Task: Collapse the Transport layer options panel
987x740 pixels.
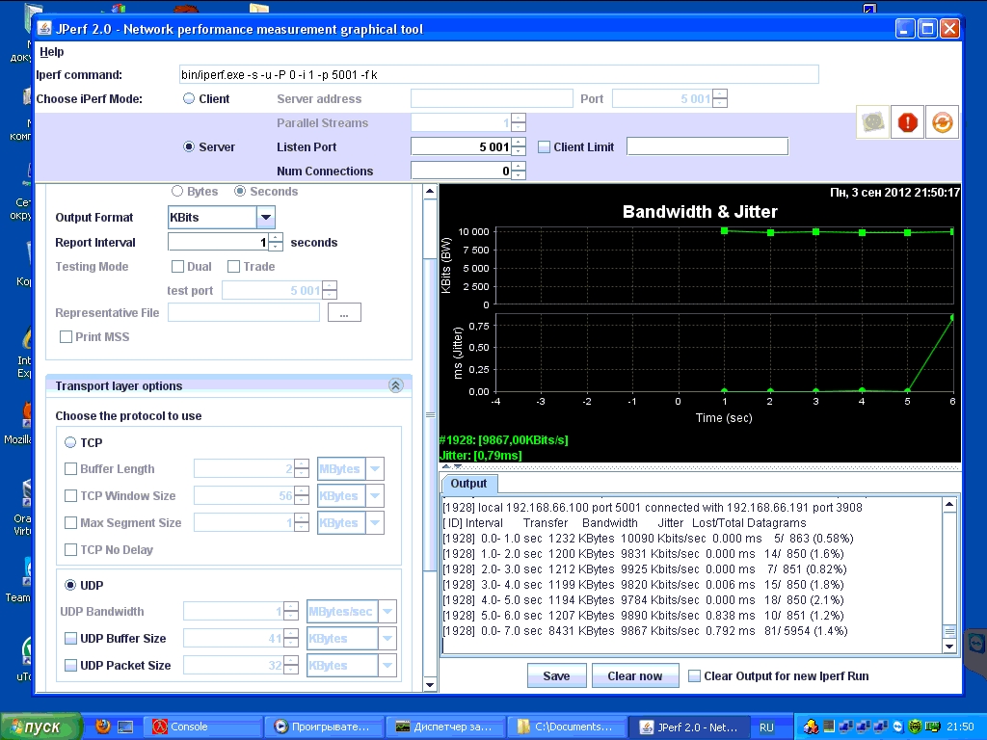Action: click(x=396, y=385)
